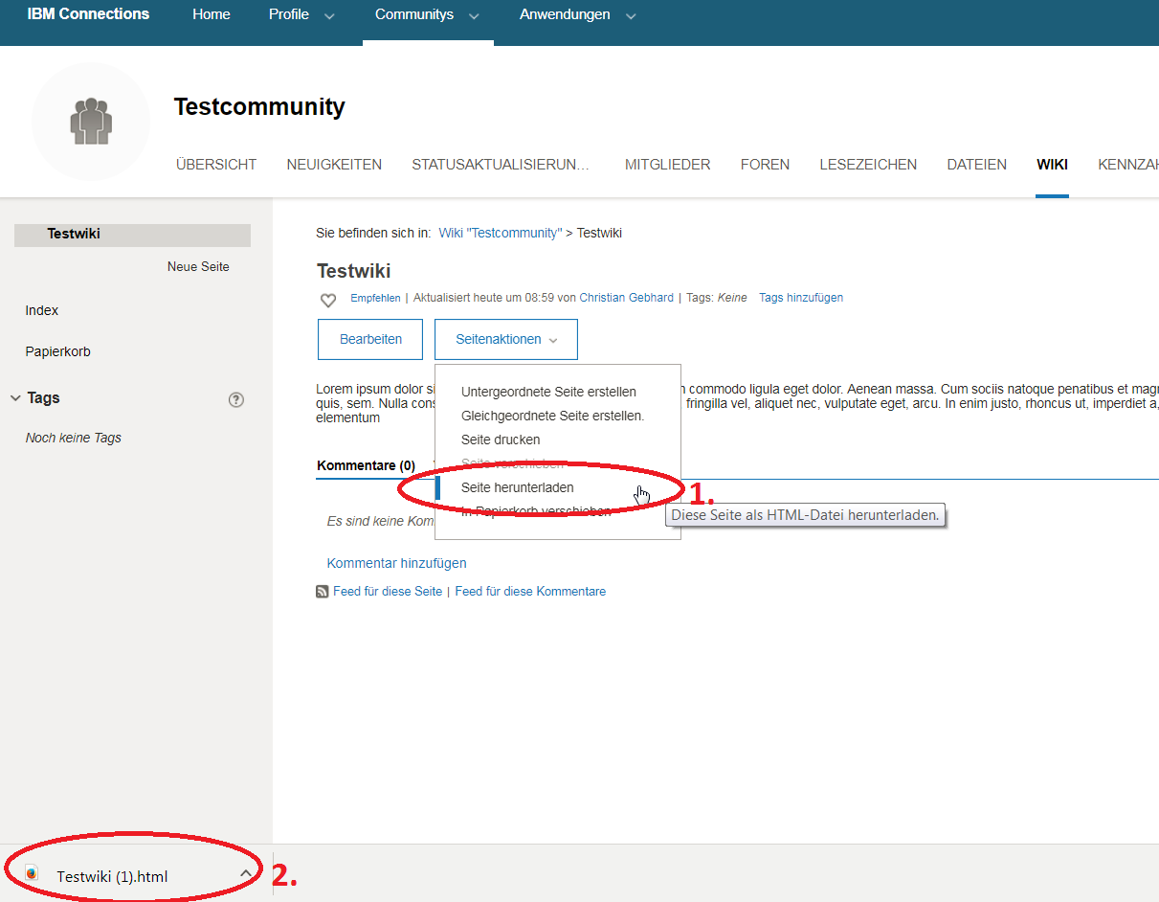This screenshot has width=1159, height=902.
Task: Select the Kommentare (0) tab
Action: tap(366, 465)
